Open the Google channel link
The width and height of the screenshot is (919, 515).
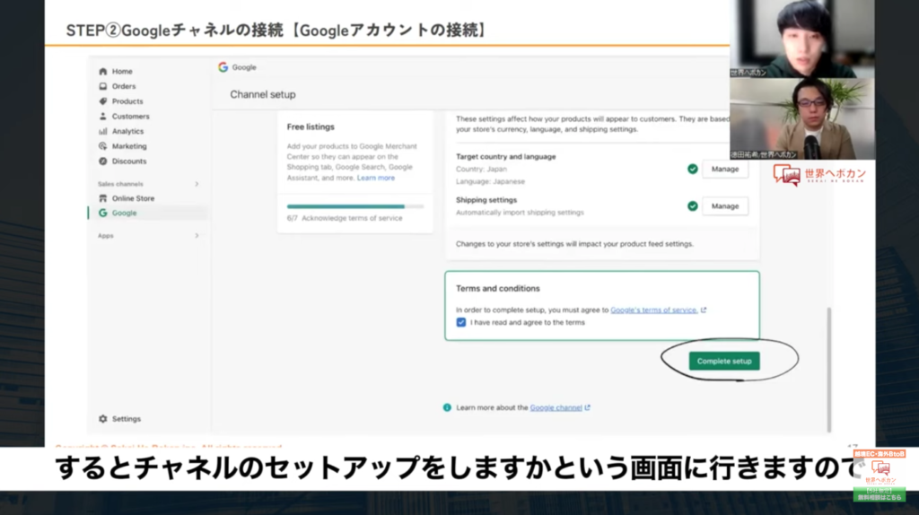click(x=556, y=407)
